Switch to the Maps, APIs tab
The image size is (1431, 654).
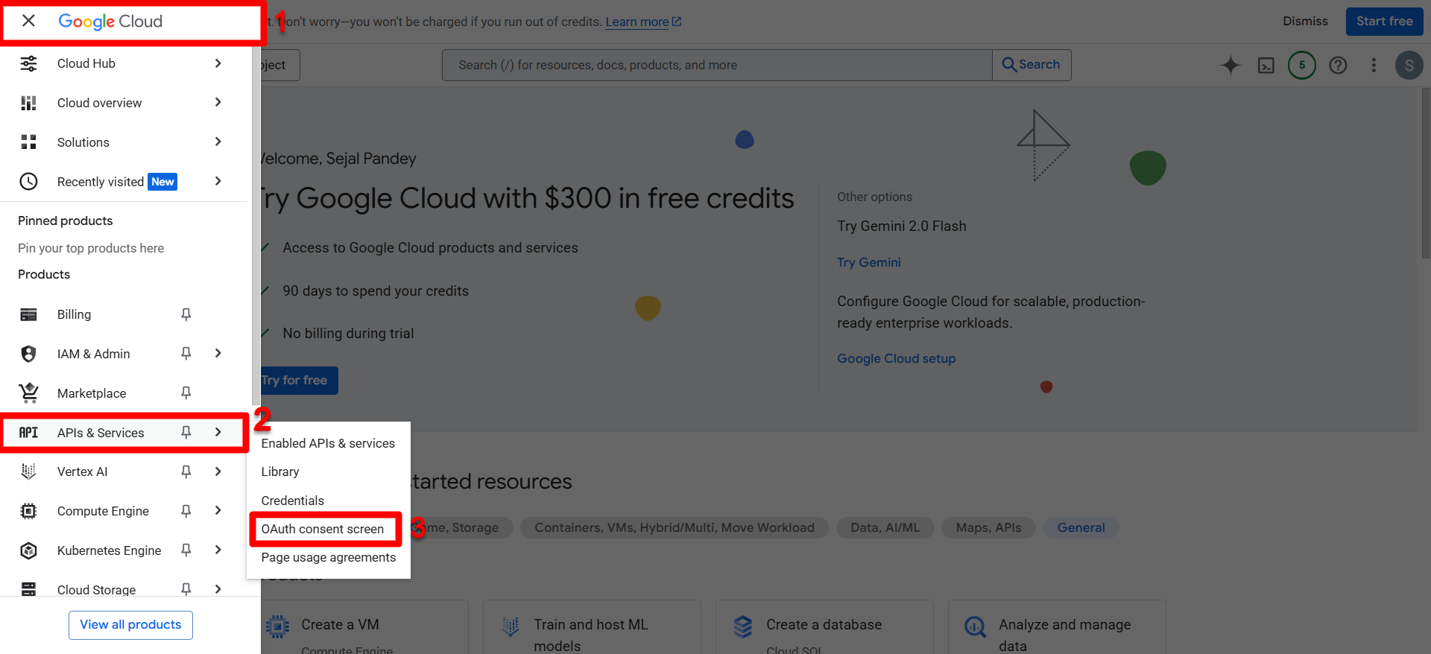(988, 527)
